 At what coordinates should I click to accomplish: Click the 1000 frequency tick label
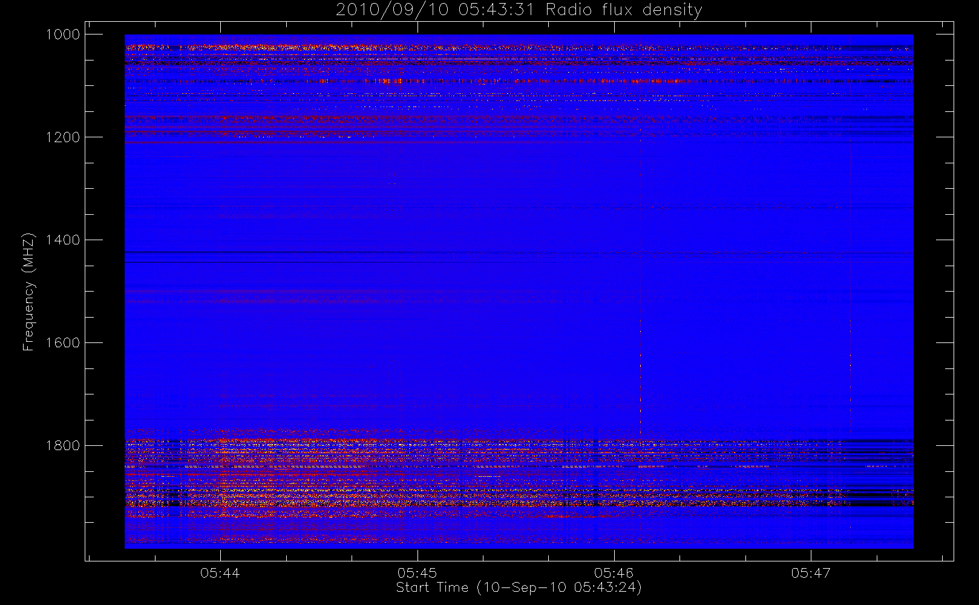[x=63, y=34]
